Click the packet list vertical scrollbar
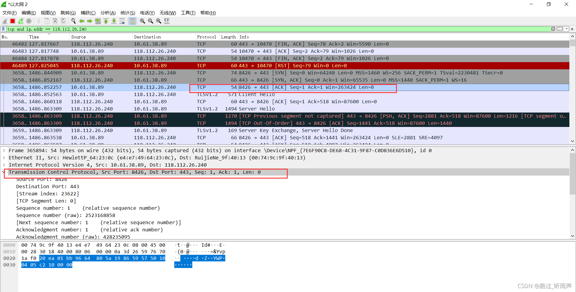 click(572, 90)
